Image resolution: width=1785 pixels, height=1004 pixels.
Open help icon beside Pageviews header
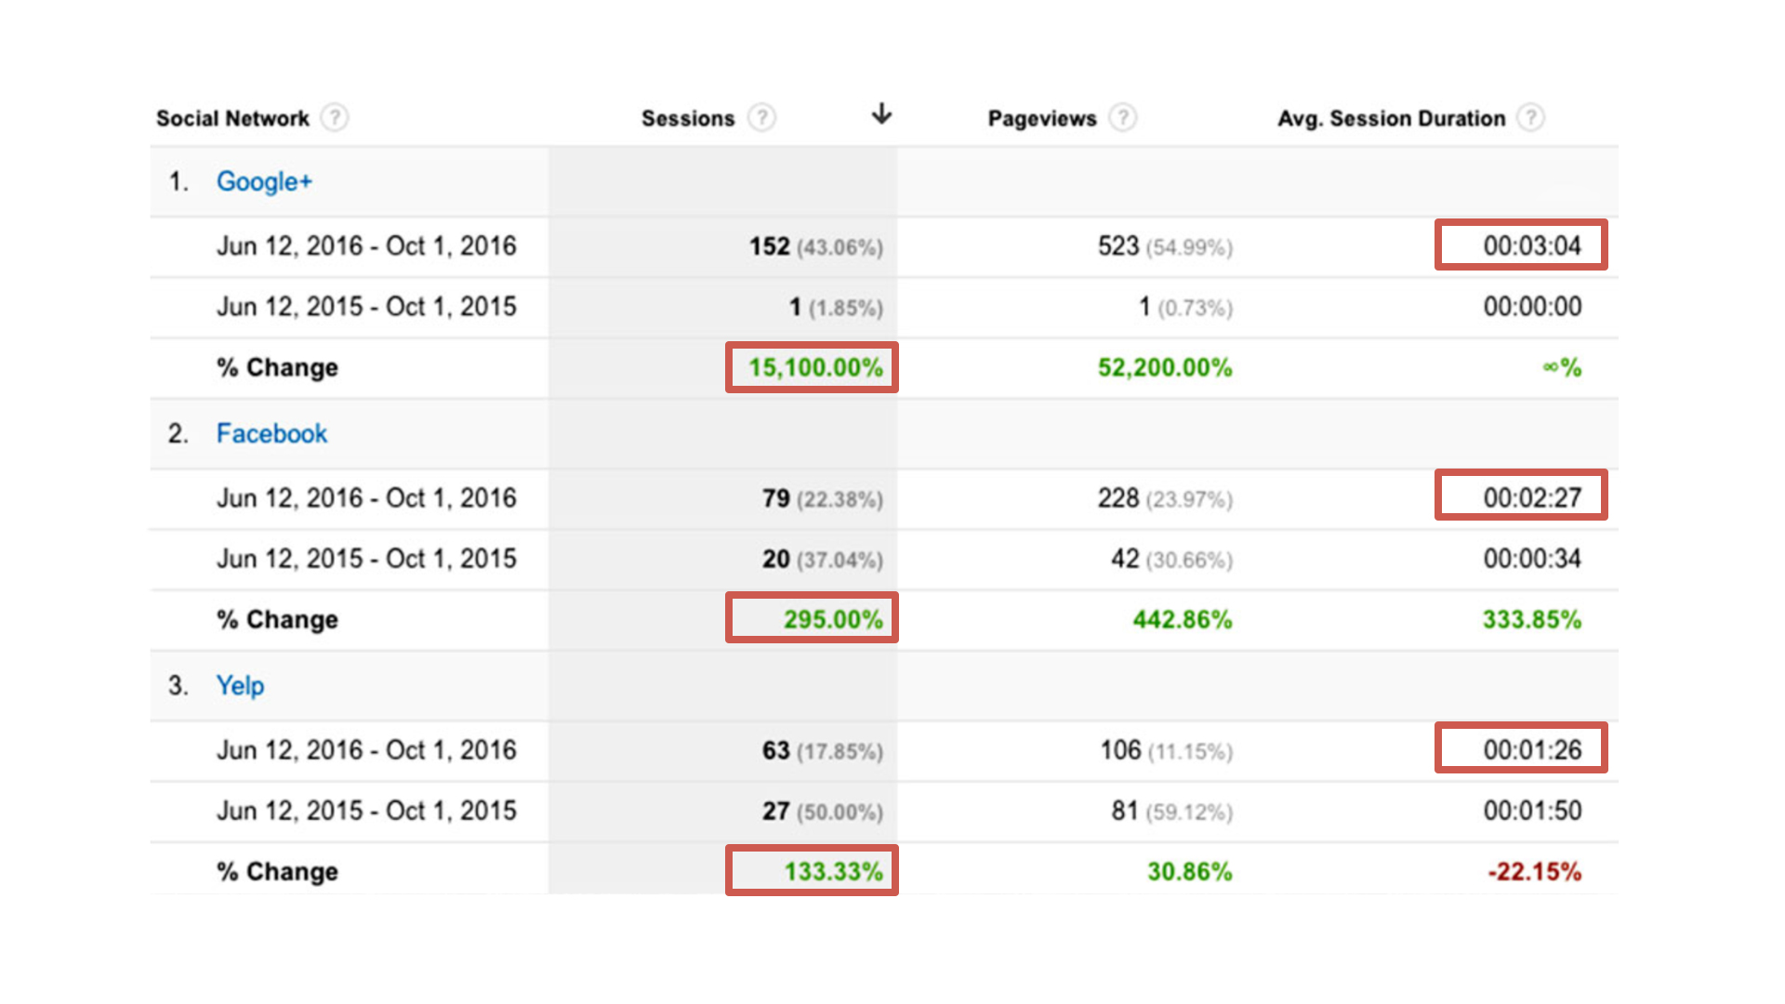(x=1123, y=118)
